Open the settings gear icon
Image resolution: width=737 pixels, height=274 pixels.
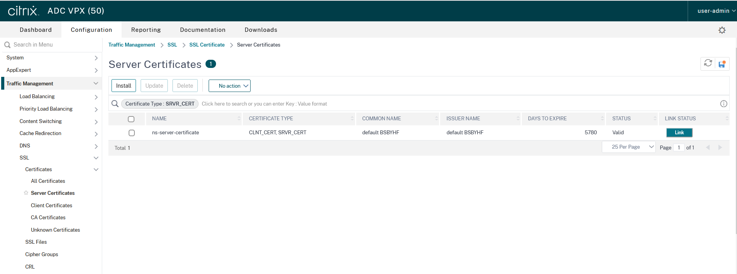[x=722, y=30]
